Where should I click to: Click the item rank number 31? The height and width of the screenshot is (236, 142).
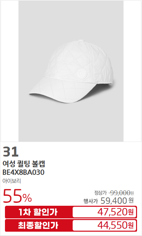click(x=11, y=152)
